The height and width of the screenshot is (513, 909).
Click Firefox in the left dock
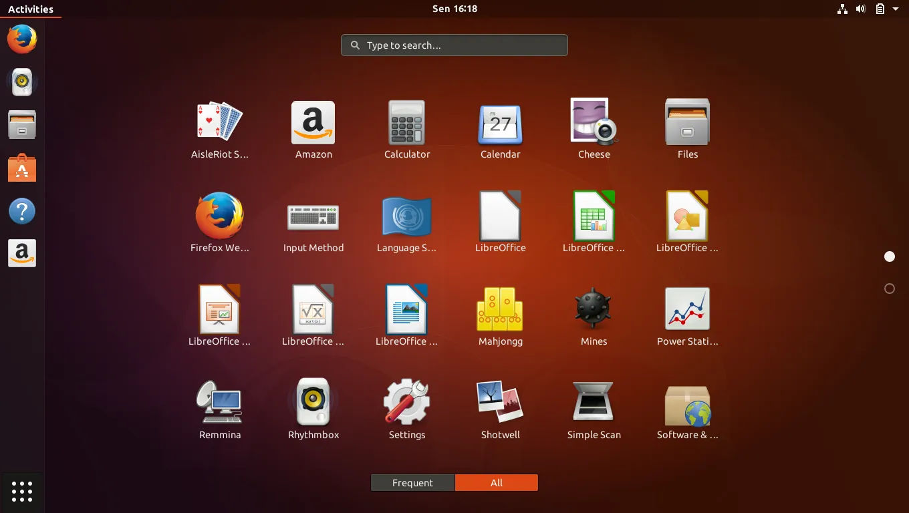(x=22, y=39)
